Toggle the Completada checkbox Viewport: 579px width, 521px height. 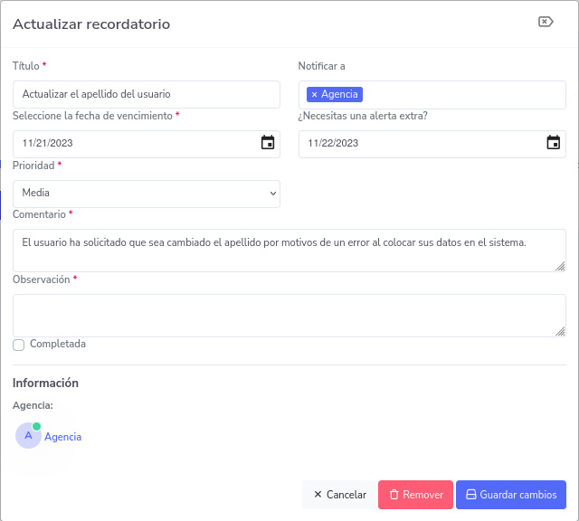(x=18, y=345)
